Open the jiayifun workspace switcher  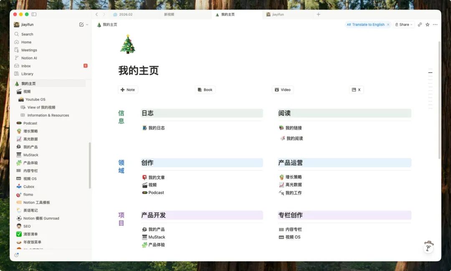[x=24, y=25]
